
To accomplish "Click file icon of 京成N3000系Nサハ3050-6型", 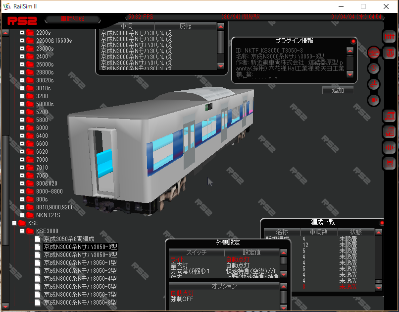I will (38, 254).
